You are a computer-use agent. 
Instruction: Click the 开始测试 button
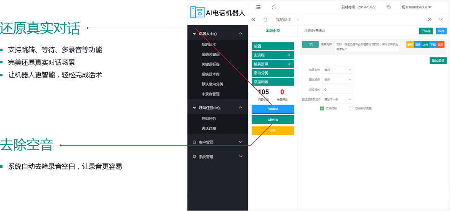tap(273, 109)
